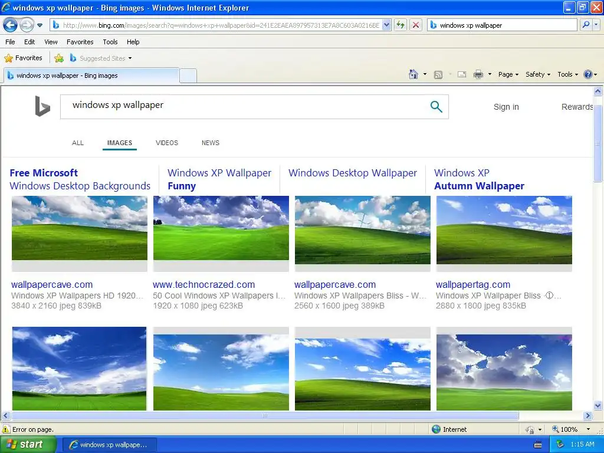Click the Help question mark icon
604x453 pixels.
[588, 74]
